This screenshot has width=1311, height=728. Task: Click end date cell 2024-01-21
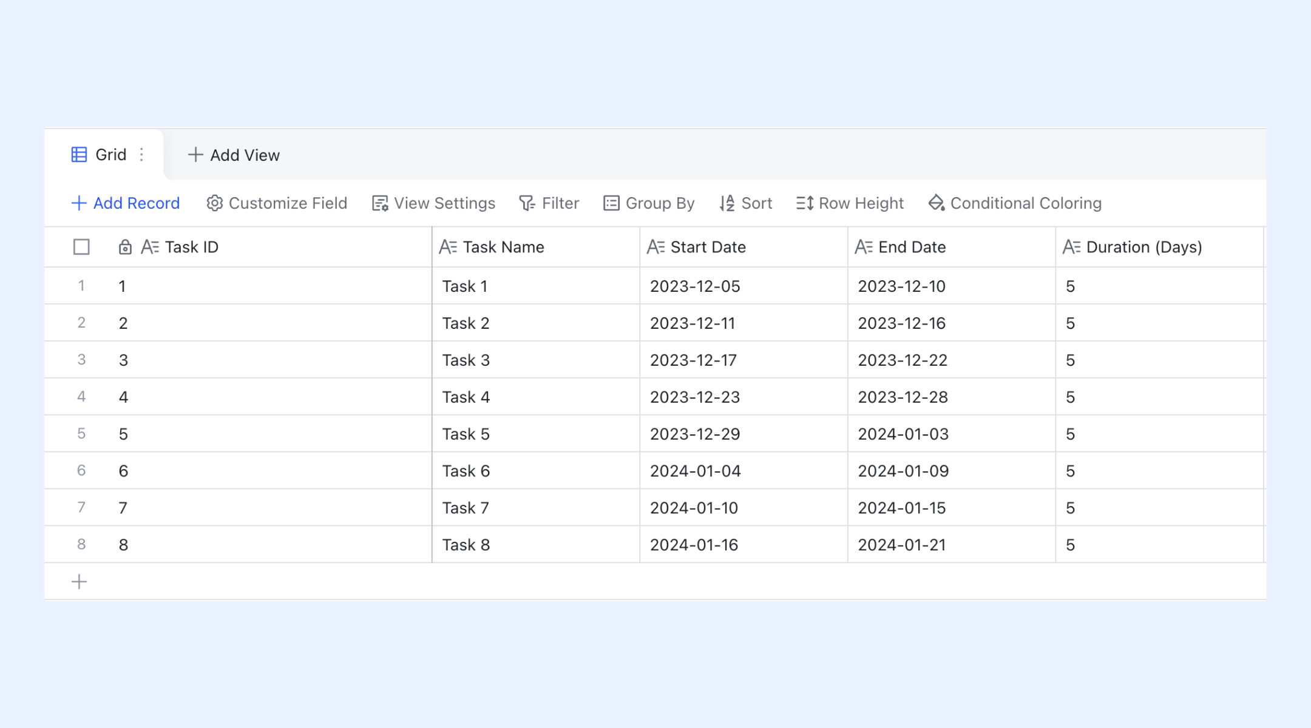pos(952,545)
